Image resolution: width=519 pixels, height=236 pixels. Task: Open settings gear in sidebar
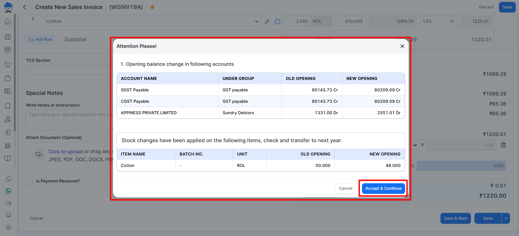click(x=8, y=227)
